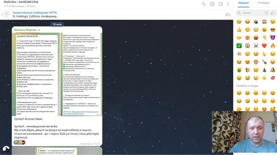Insert the see-no-evil monkey emoji
This screenshot has width=277, height=155.
pyautogui.click(x=264, y=22)
